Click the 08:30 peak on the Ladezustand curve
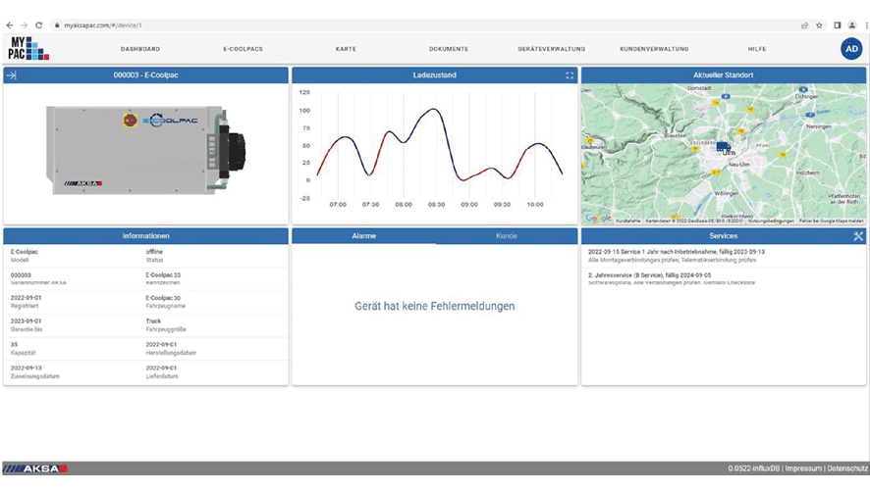870x492 pixels. tap(434, 109)
